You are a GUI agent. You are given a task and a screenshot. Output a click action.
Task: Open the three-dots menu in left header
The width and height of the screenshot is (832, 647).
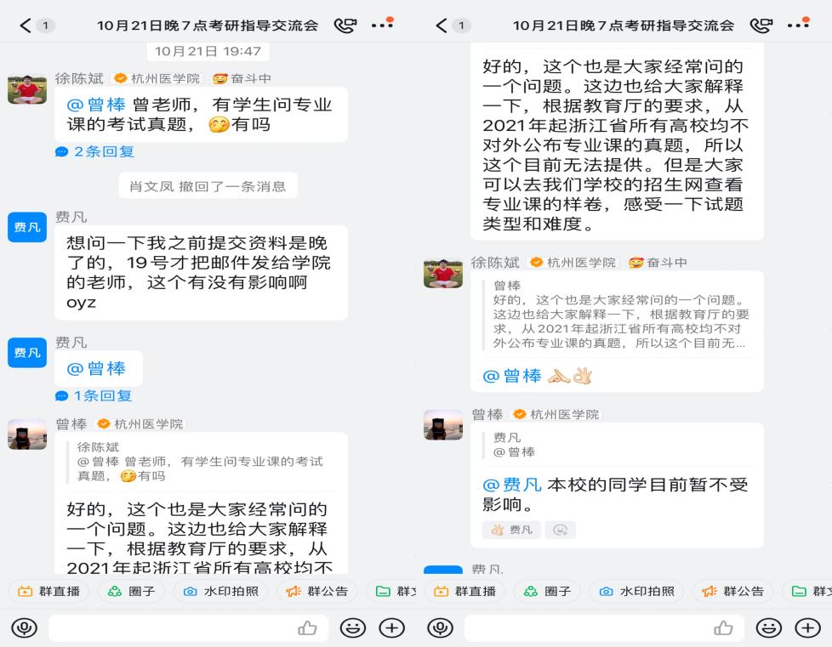click(383, 25)
